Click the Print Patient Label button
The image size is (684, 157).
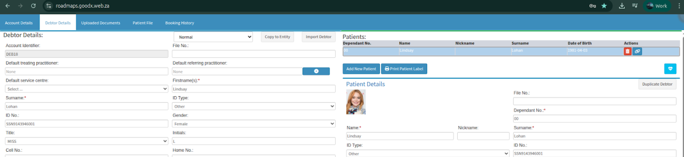tap(404, 69)
